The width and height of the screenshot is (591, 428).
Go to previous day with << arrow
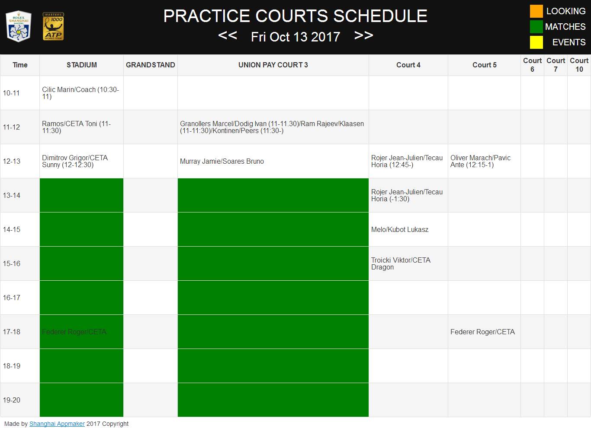pos(228,35)
